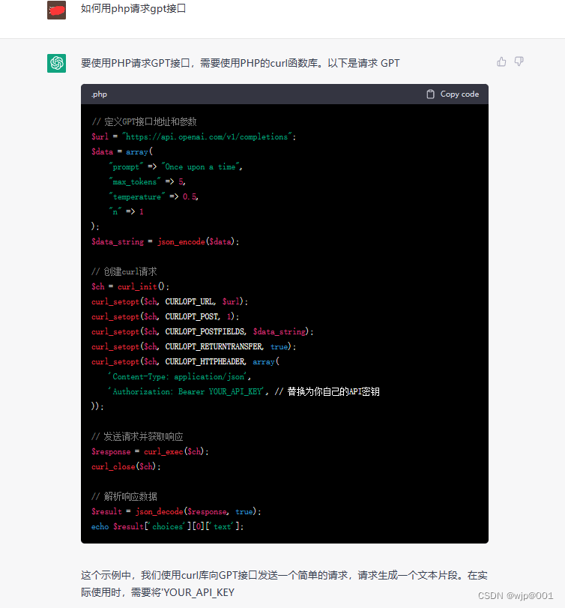Click the json_encode($data) line
This screenshot has width=565, height=608.
click(166, 241)
